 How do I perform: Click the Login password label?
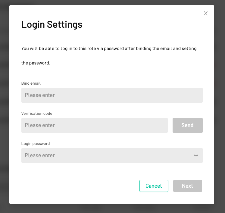(x=36, y=143)
